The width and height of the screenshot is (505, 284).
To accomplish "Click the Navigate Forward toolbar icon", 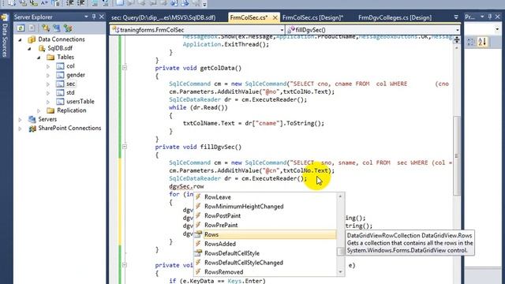I will 185,3.
